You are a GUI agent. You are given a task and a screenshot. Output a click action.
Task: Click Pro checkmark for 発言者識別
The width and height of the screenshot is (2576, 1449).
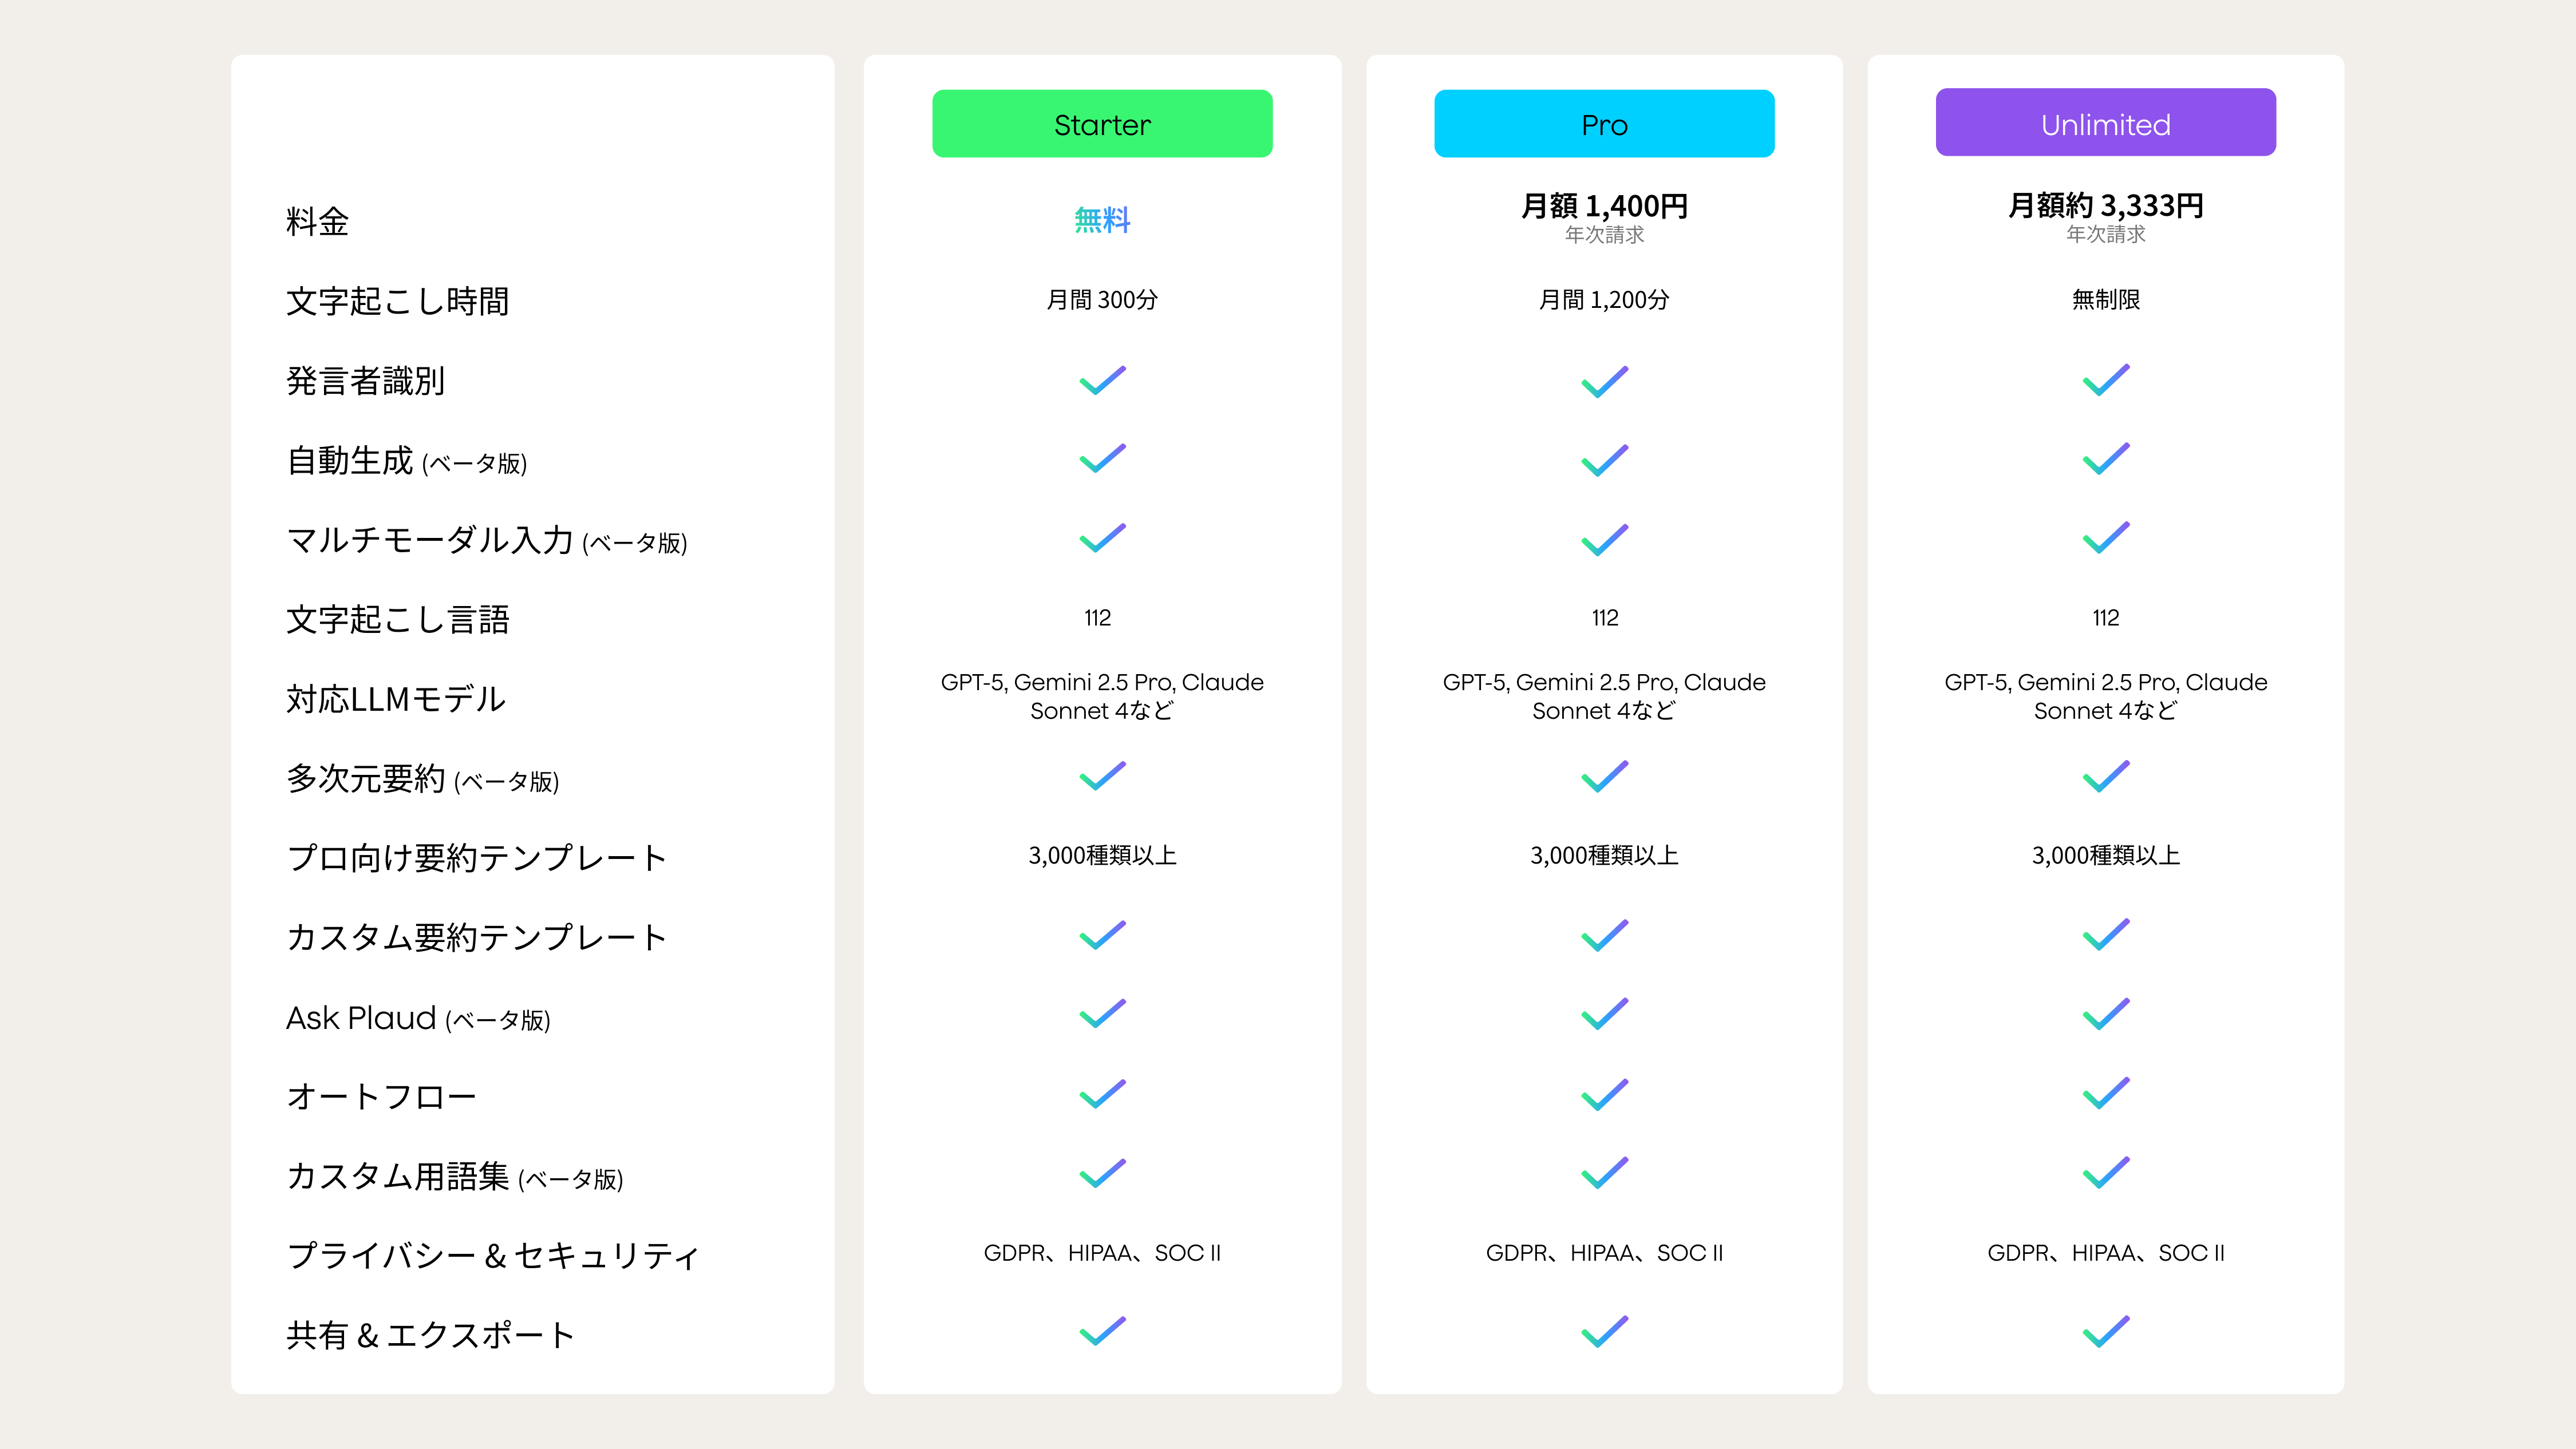pos(1604,381)
